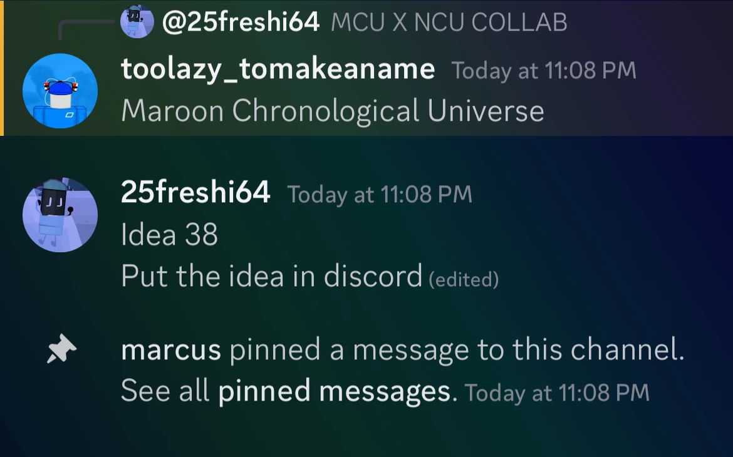Image resolution: width=733 pixels, height=457 pixels.
Task: Click the timestamp beside toolazy_tomakeaname
Action: [543, 71]
